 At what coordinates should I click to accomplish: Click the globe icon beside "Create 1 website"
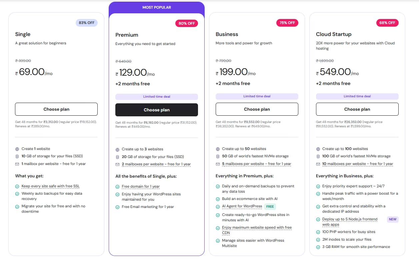tap(17, 149)
